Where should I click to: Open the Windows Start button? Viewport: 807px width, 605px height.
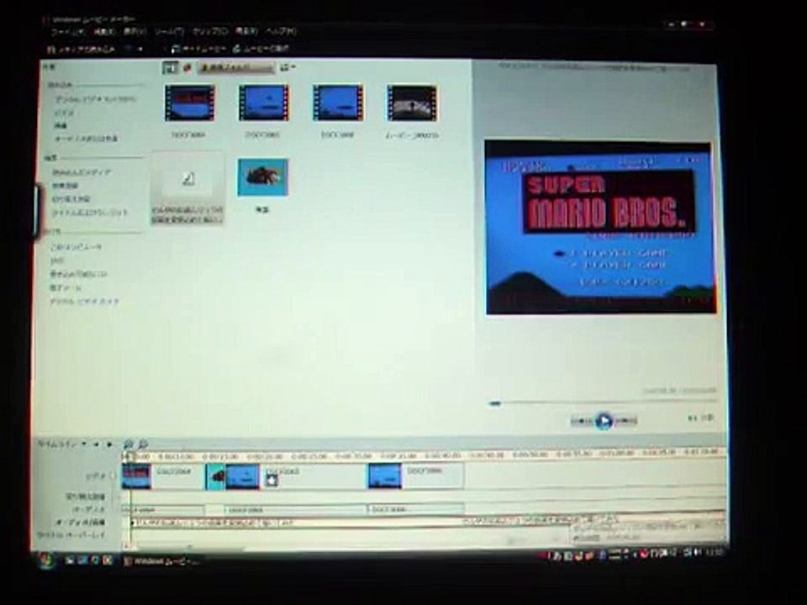click(x=47, y=560)
